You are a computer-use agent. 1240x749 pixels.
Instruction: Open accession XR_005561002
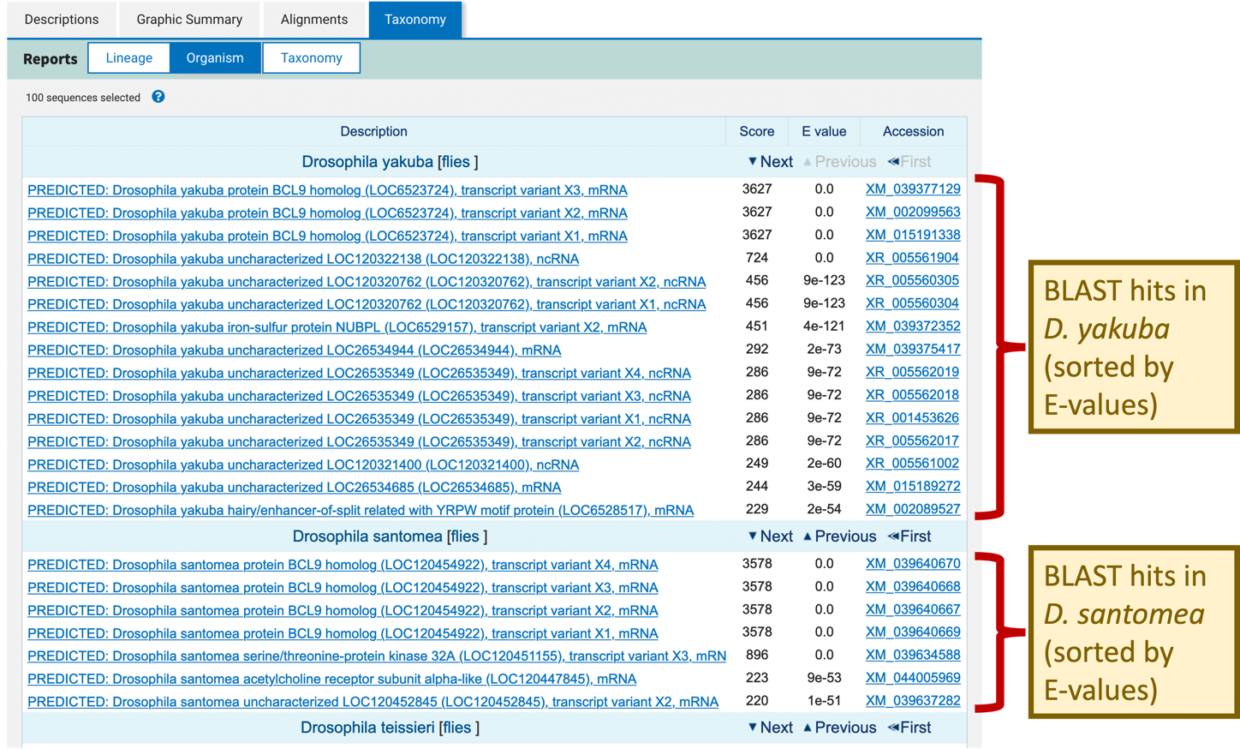coord(912,463)
